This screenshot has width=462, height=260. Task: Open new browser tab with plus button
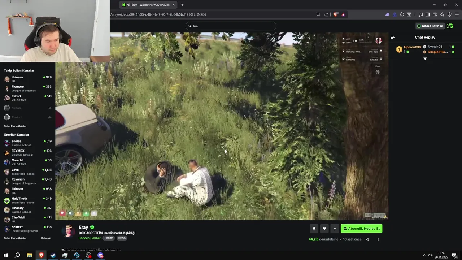click(182, 5)
